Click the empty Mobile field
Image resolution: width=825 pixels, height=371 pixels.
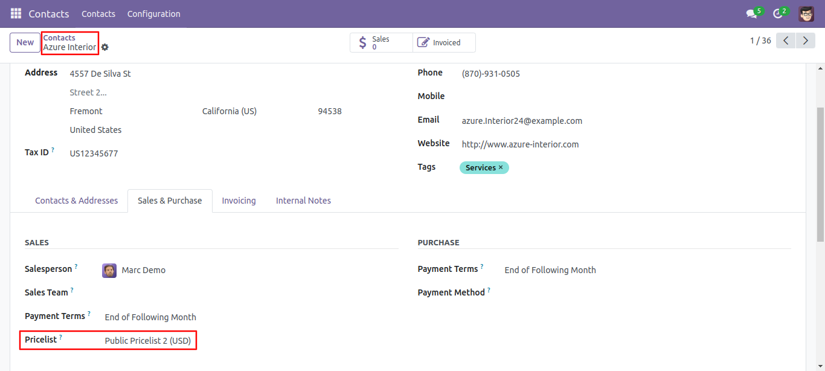625,97
